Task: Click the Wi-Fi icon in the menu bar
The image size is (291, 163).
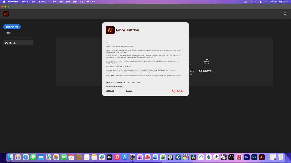Action: click(x=251, y=2)
